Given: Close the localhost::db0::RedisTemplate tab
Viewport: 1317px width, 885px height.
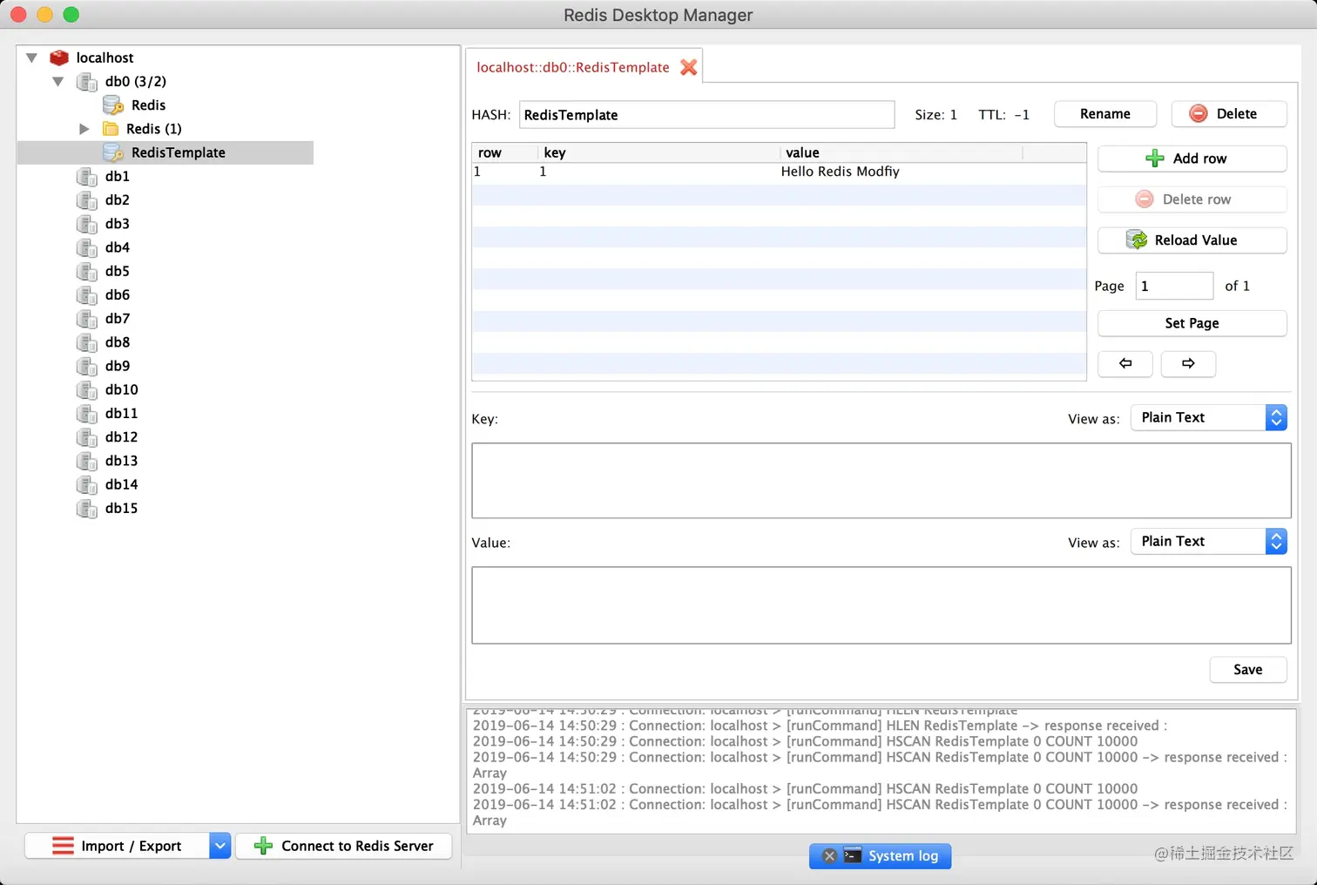Looking at the screenshot, I should click(688, 67).
